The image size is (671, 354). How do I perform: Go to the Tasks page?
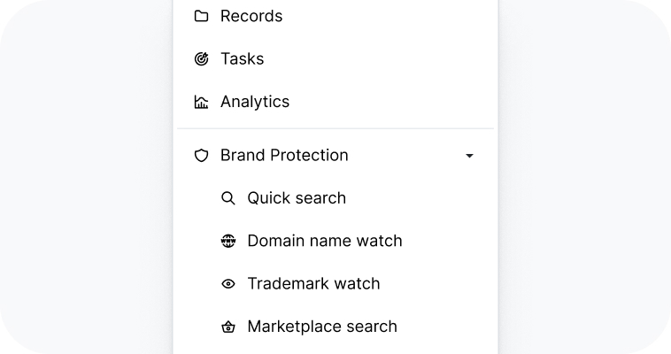(x=242, y=59)
